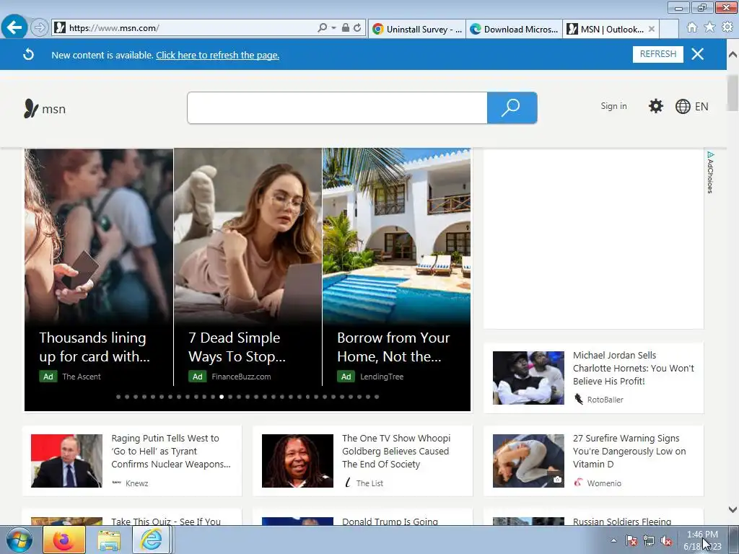
Task: Click the blue search magnifier button
Action: (512, 108)
